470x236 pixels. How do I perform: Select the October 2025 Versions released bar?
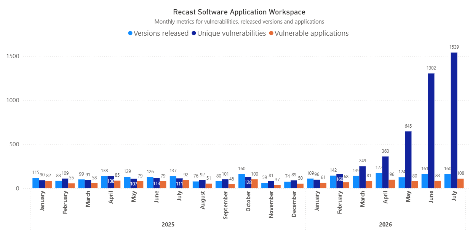point(241,181)
